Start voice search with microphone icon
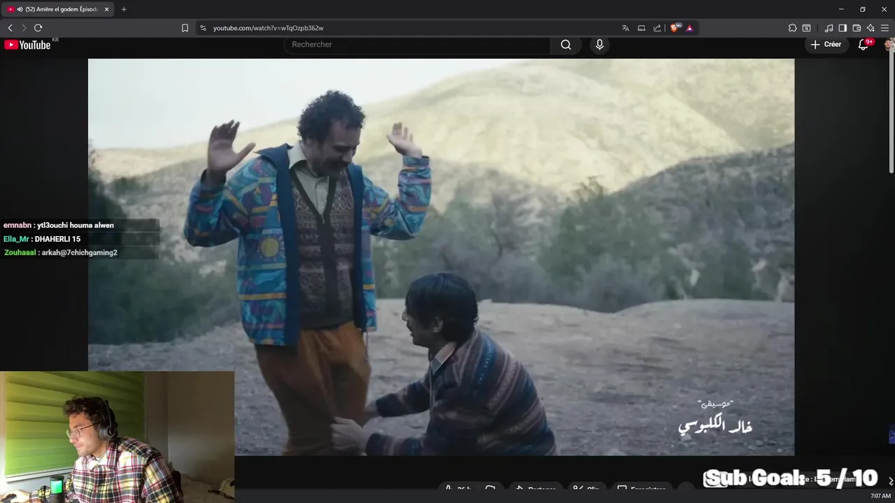 pos(599,45)
